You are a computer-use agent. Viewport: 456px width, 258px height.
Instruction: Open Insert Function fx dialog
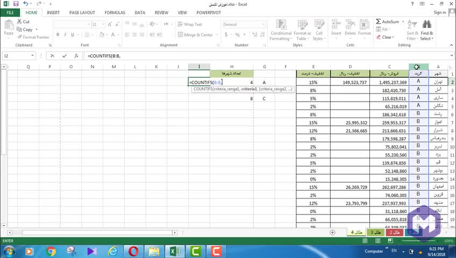[x=76, y=56]
